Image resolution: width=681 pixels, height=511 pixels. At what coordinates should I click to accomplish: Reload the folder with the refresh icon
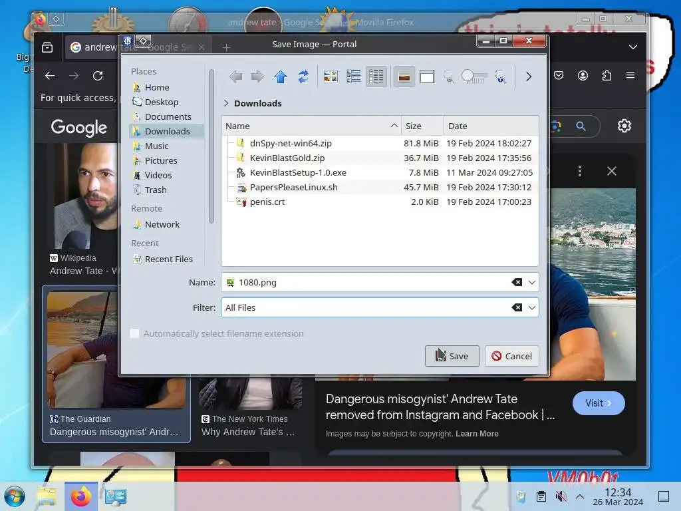303,77
